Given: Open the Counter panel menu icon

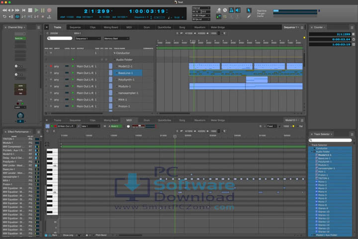Looking at the screenshot, I should pos(352,27).
